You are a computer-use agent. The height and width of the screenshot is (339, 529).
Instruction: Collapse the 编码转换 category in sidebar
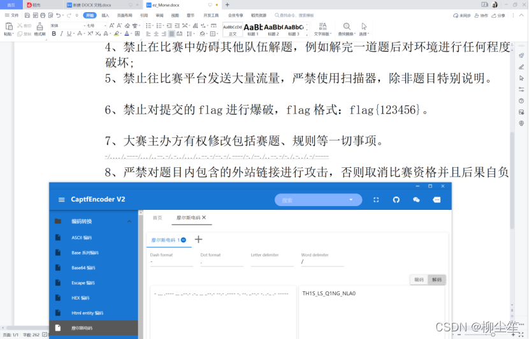click(129, 221)
